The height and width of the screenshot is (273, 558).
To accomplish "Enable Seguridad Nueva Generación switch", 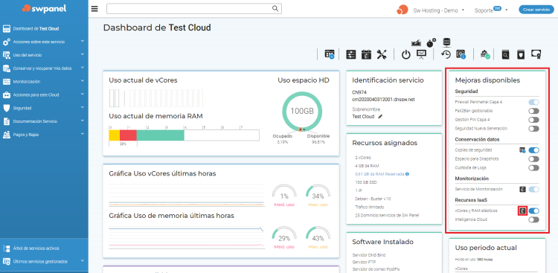I will (x=533, y=129).
